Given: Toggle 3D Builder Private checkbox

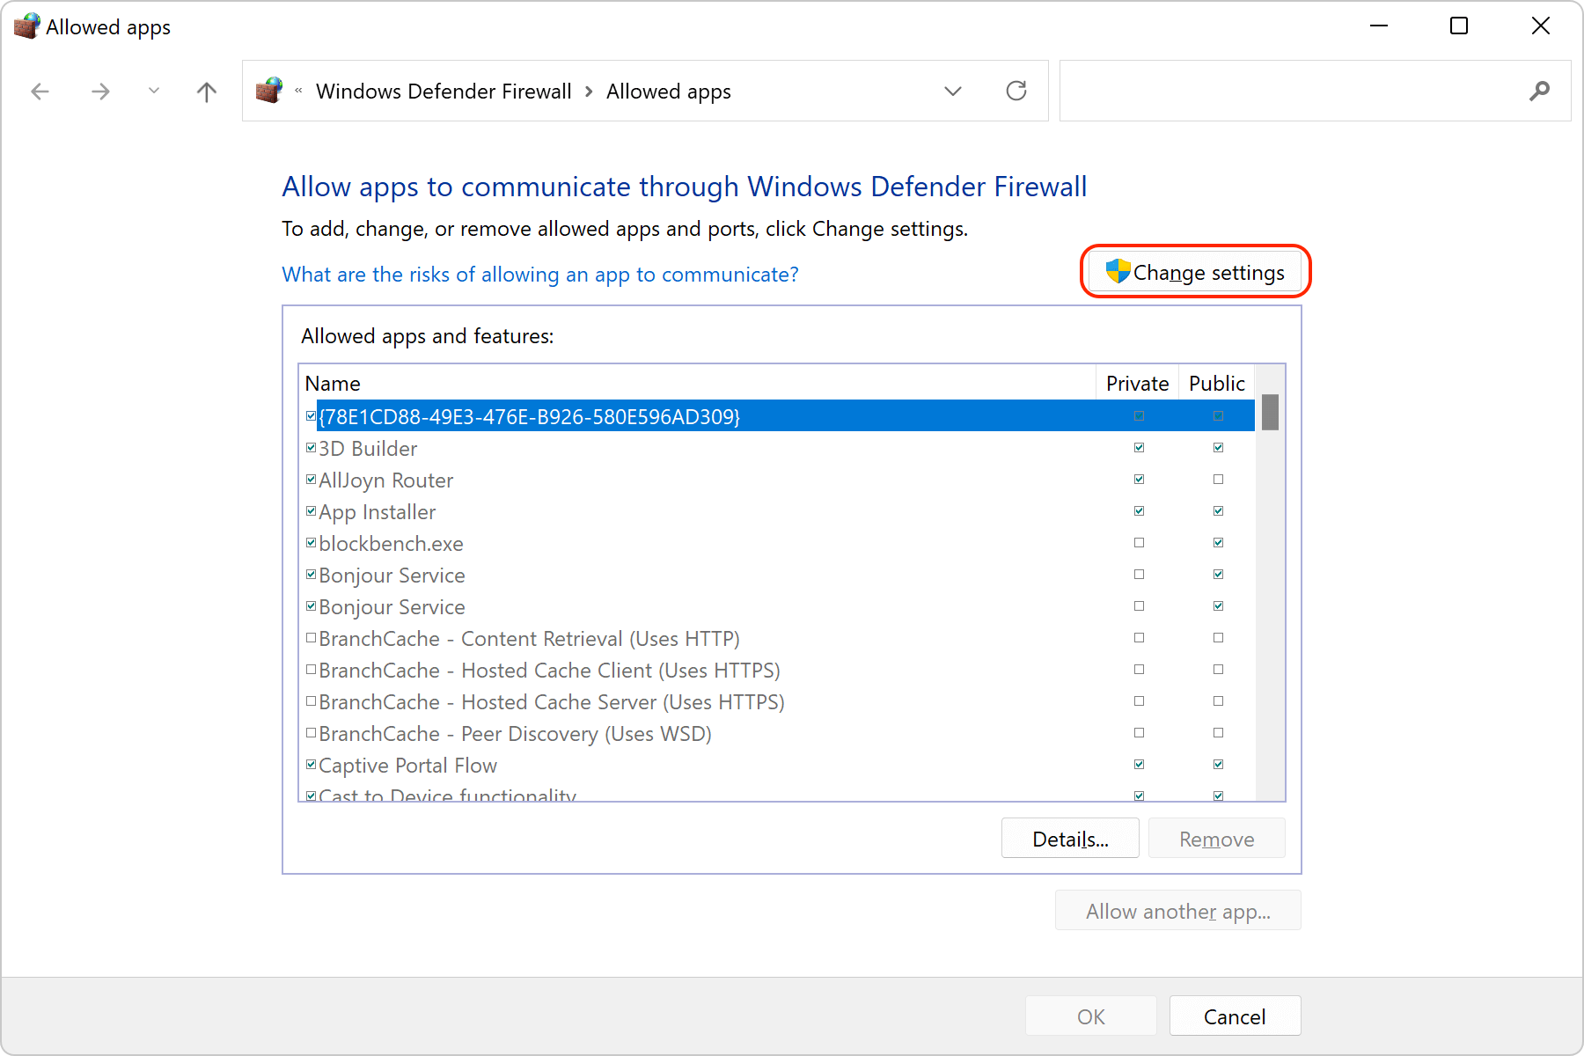Looking at the screenshot, I should (x=1139, y=447).
